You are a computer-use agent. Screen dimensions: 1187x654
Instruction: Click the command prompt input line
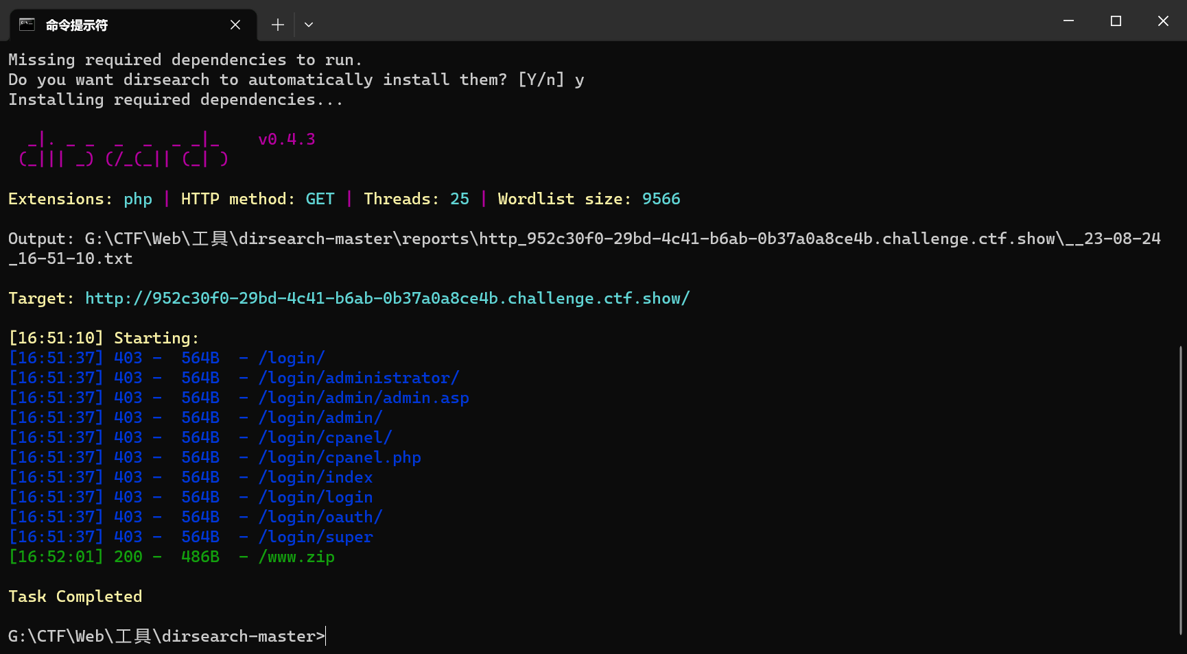(167, 636)
